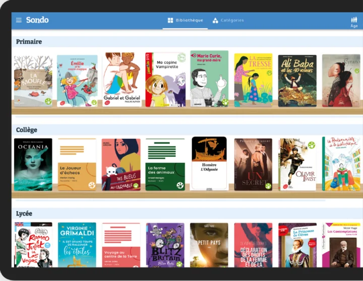Open the book La Tresse
The width and height of the screenshot is (363, 281).
[x=253, y=80]
